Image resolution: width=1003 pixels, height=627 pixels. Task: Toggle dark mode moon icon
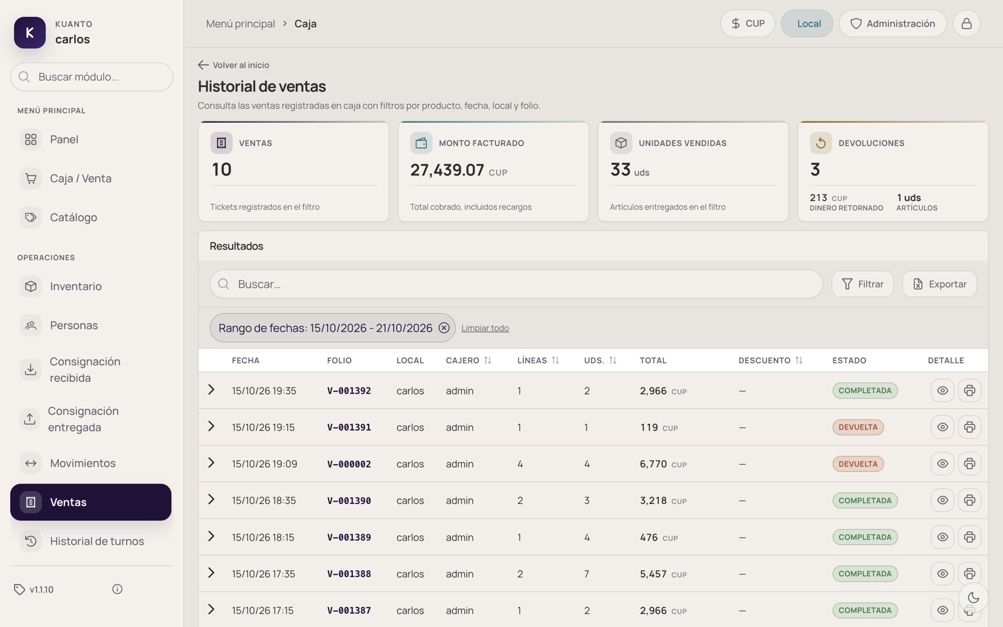973,598
